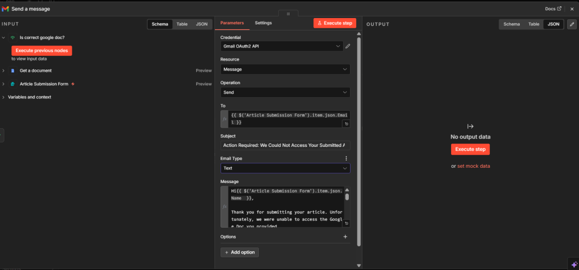Viewport: 579px width, 270px height.
Task: Switch output view to Table
Action: (534, 24)
